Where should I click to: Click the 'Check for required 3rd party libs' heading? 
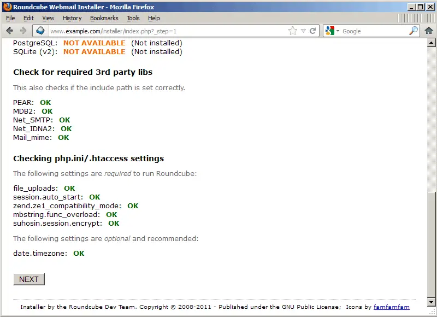click(x=83, y=72)
